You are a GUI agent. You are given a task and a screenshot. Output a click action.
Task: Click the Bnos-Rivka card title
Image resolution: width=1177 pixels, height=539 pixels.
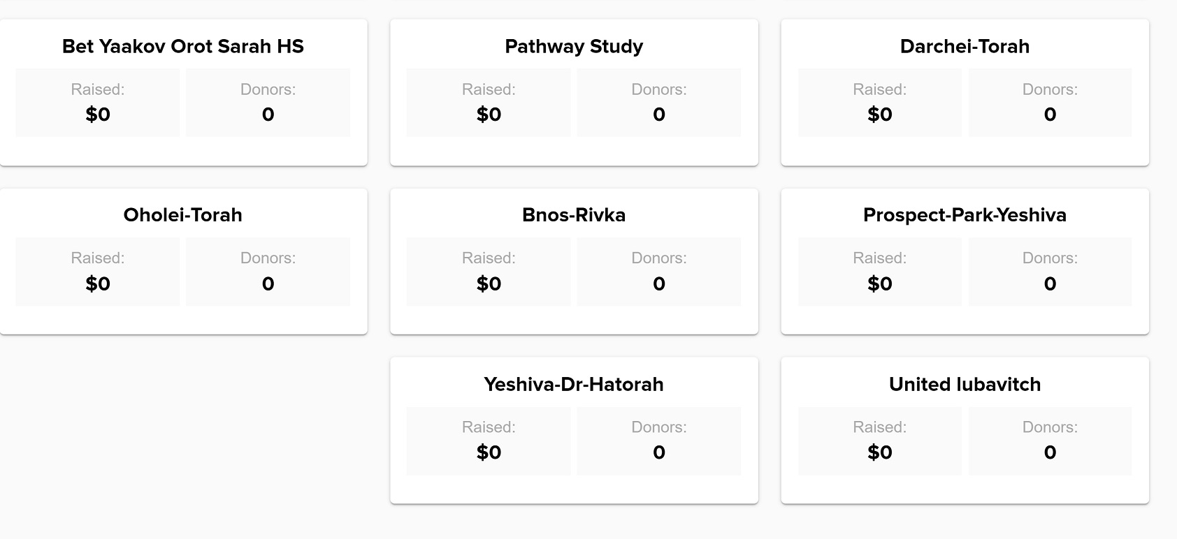(x=574, y=215)
